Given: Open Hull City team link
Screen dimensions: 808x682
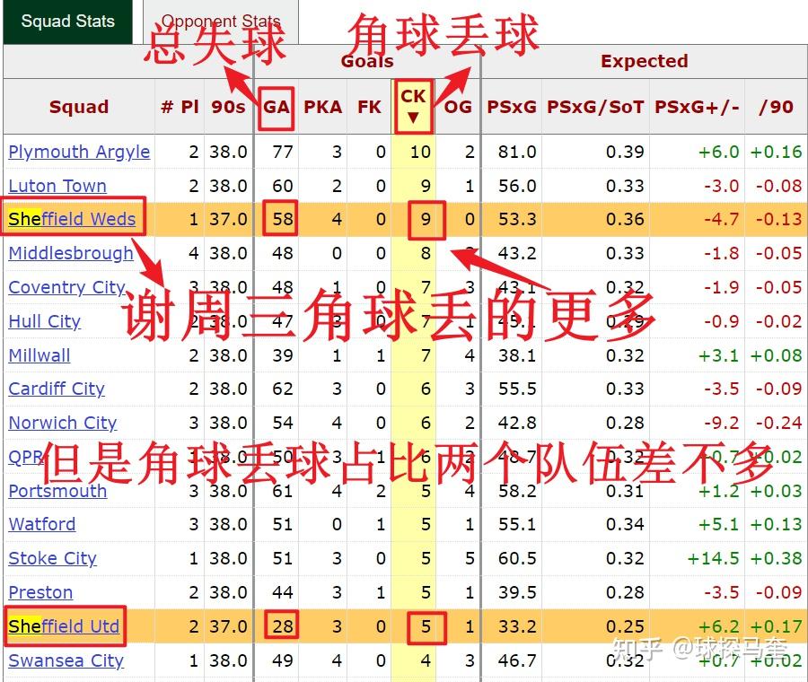Looking at the screenshot, I should pyautogui.click(x=44, y=321).
